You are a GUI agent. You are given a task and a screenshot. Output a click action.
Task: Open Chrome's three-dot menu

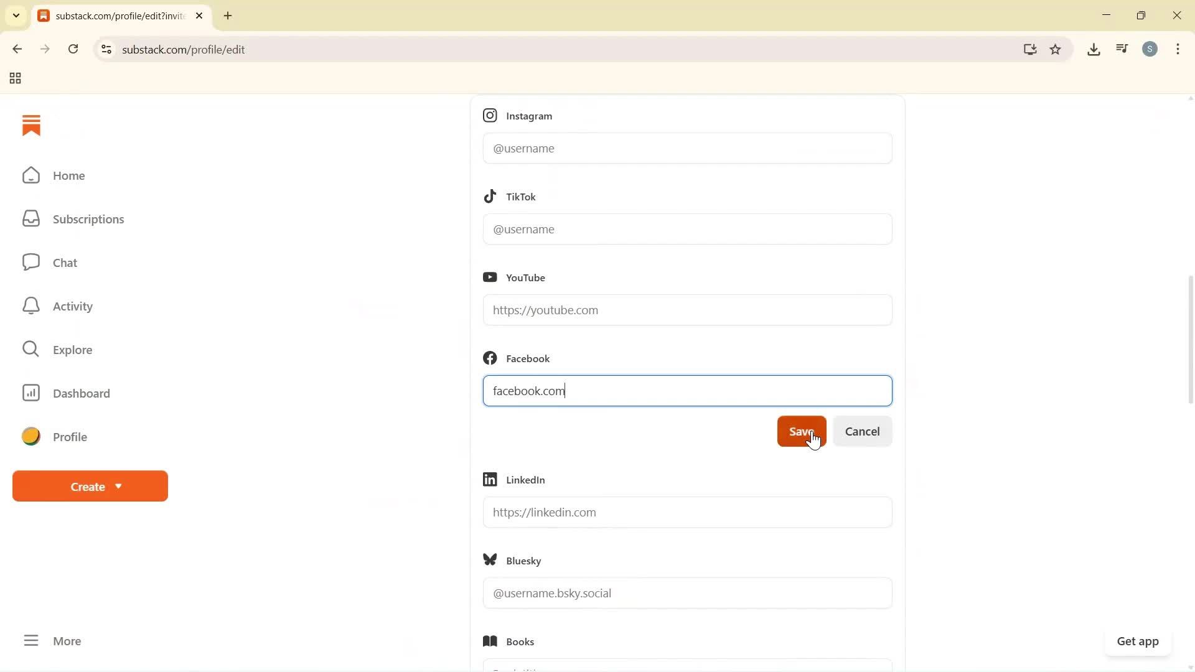coord(1178,49)
